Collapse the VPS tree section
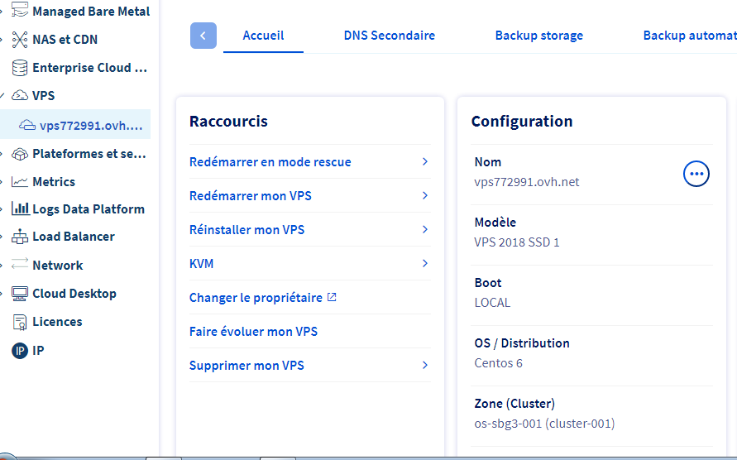737x460 pixels. 2,96
